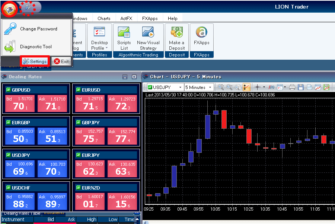Click the chart's "Last:2013/05/30 17:40:00" info line

pos(210,95)
